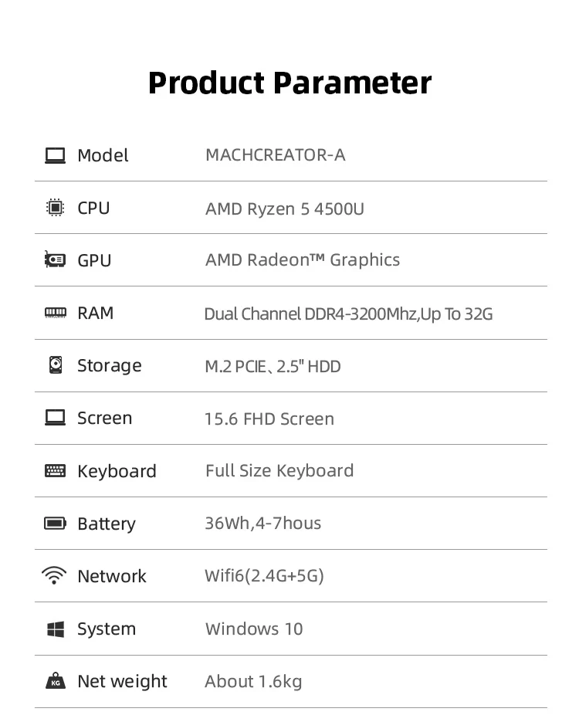Click the AMD Radeon Graphics value
This screenshot has width=579, height=722.
click(x=302, y=260)
